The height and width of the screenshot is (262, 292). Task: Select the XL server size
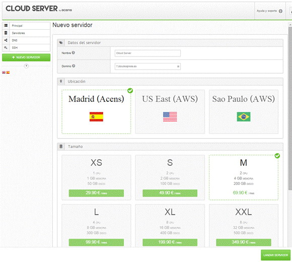(x=170, y=226)
